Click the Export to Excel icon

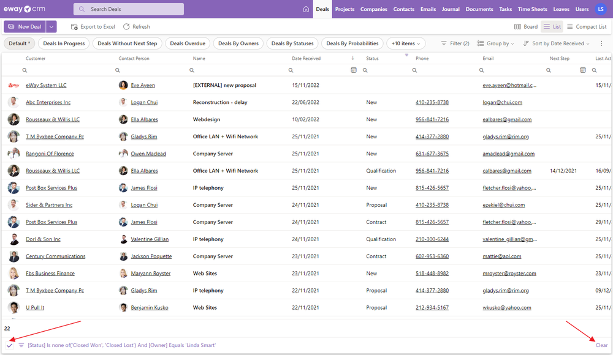[x=74, y=26]
